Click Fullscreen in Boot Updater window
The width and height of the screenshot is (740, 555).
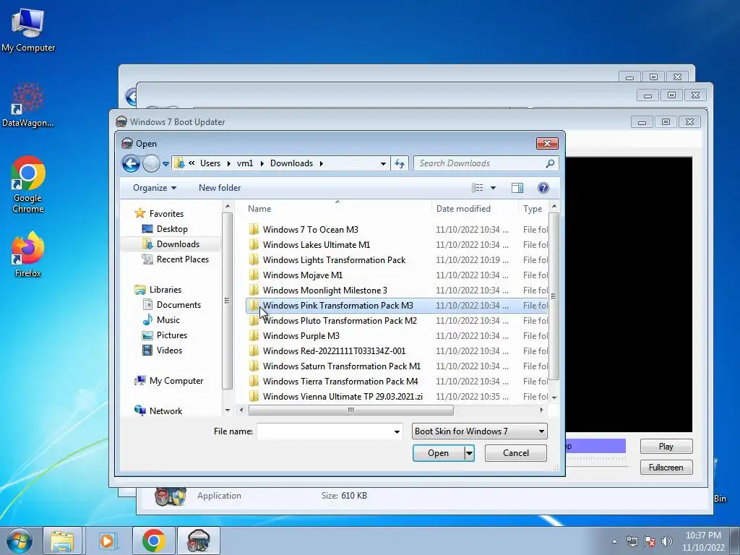click(666, 468)
